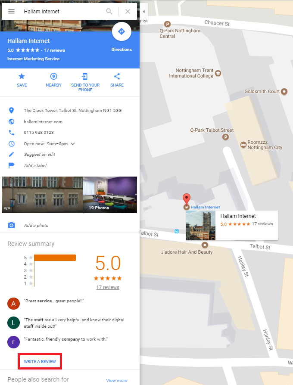Click the Internet Marketing Service category text

click(34, 59)
